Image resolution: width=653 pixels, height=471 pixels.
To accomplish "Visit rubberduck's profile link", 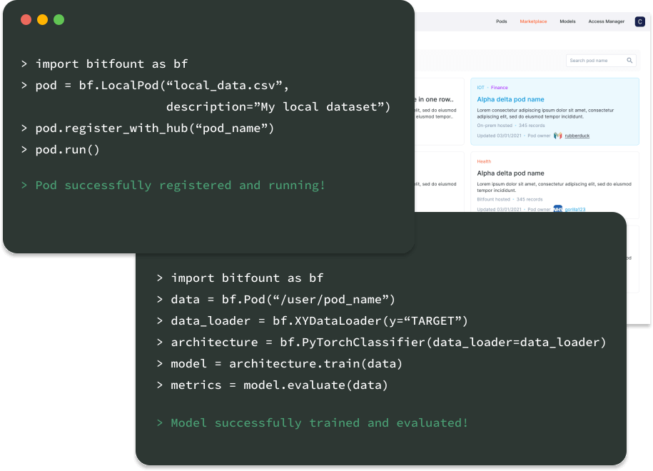I will click(577, 136).
